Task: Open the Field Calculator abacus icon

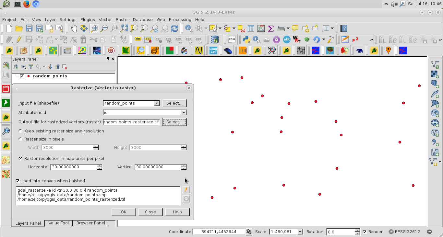Action: 261,28
